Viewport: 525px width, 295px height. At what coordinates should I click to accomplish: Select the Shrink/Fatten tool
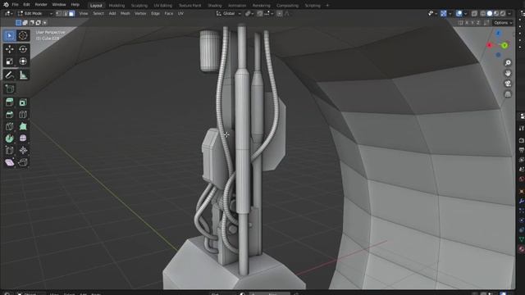tap(23, 151)
